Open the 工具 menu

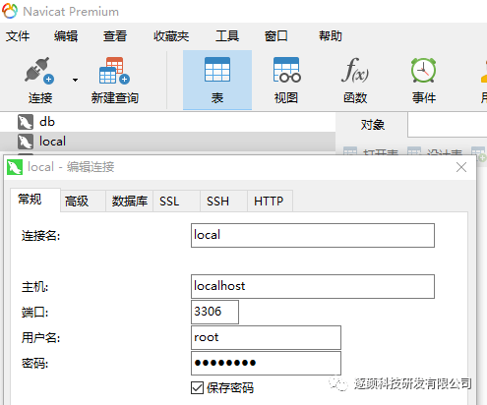click(227, 35)
